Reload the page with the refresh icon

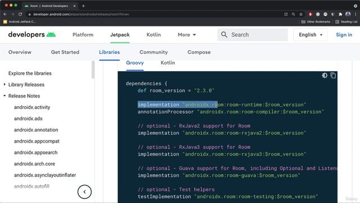20,14
